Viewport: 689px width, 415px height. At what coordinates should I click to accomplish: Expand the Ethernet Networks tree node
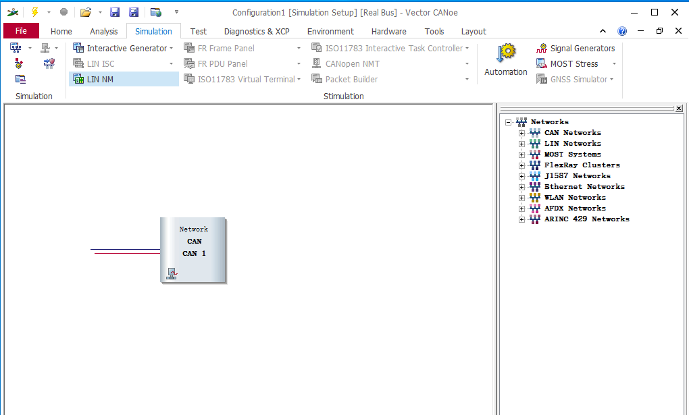(x=521, y=187)
